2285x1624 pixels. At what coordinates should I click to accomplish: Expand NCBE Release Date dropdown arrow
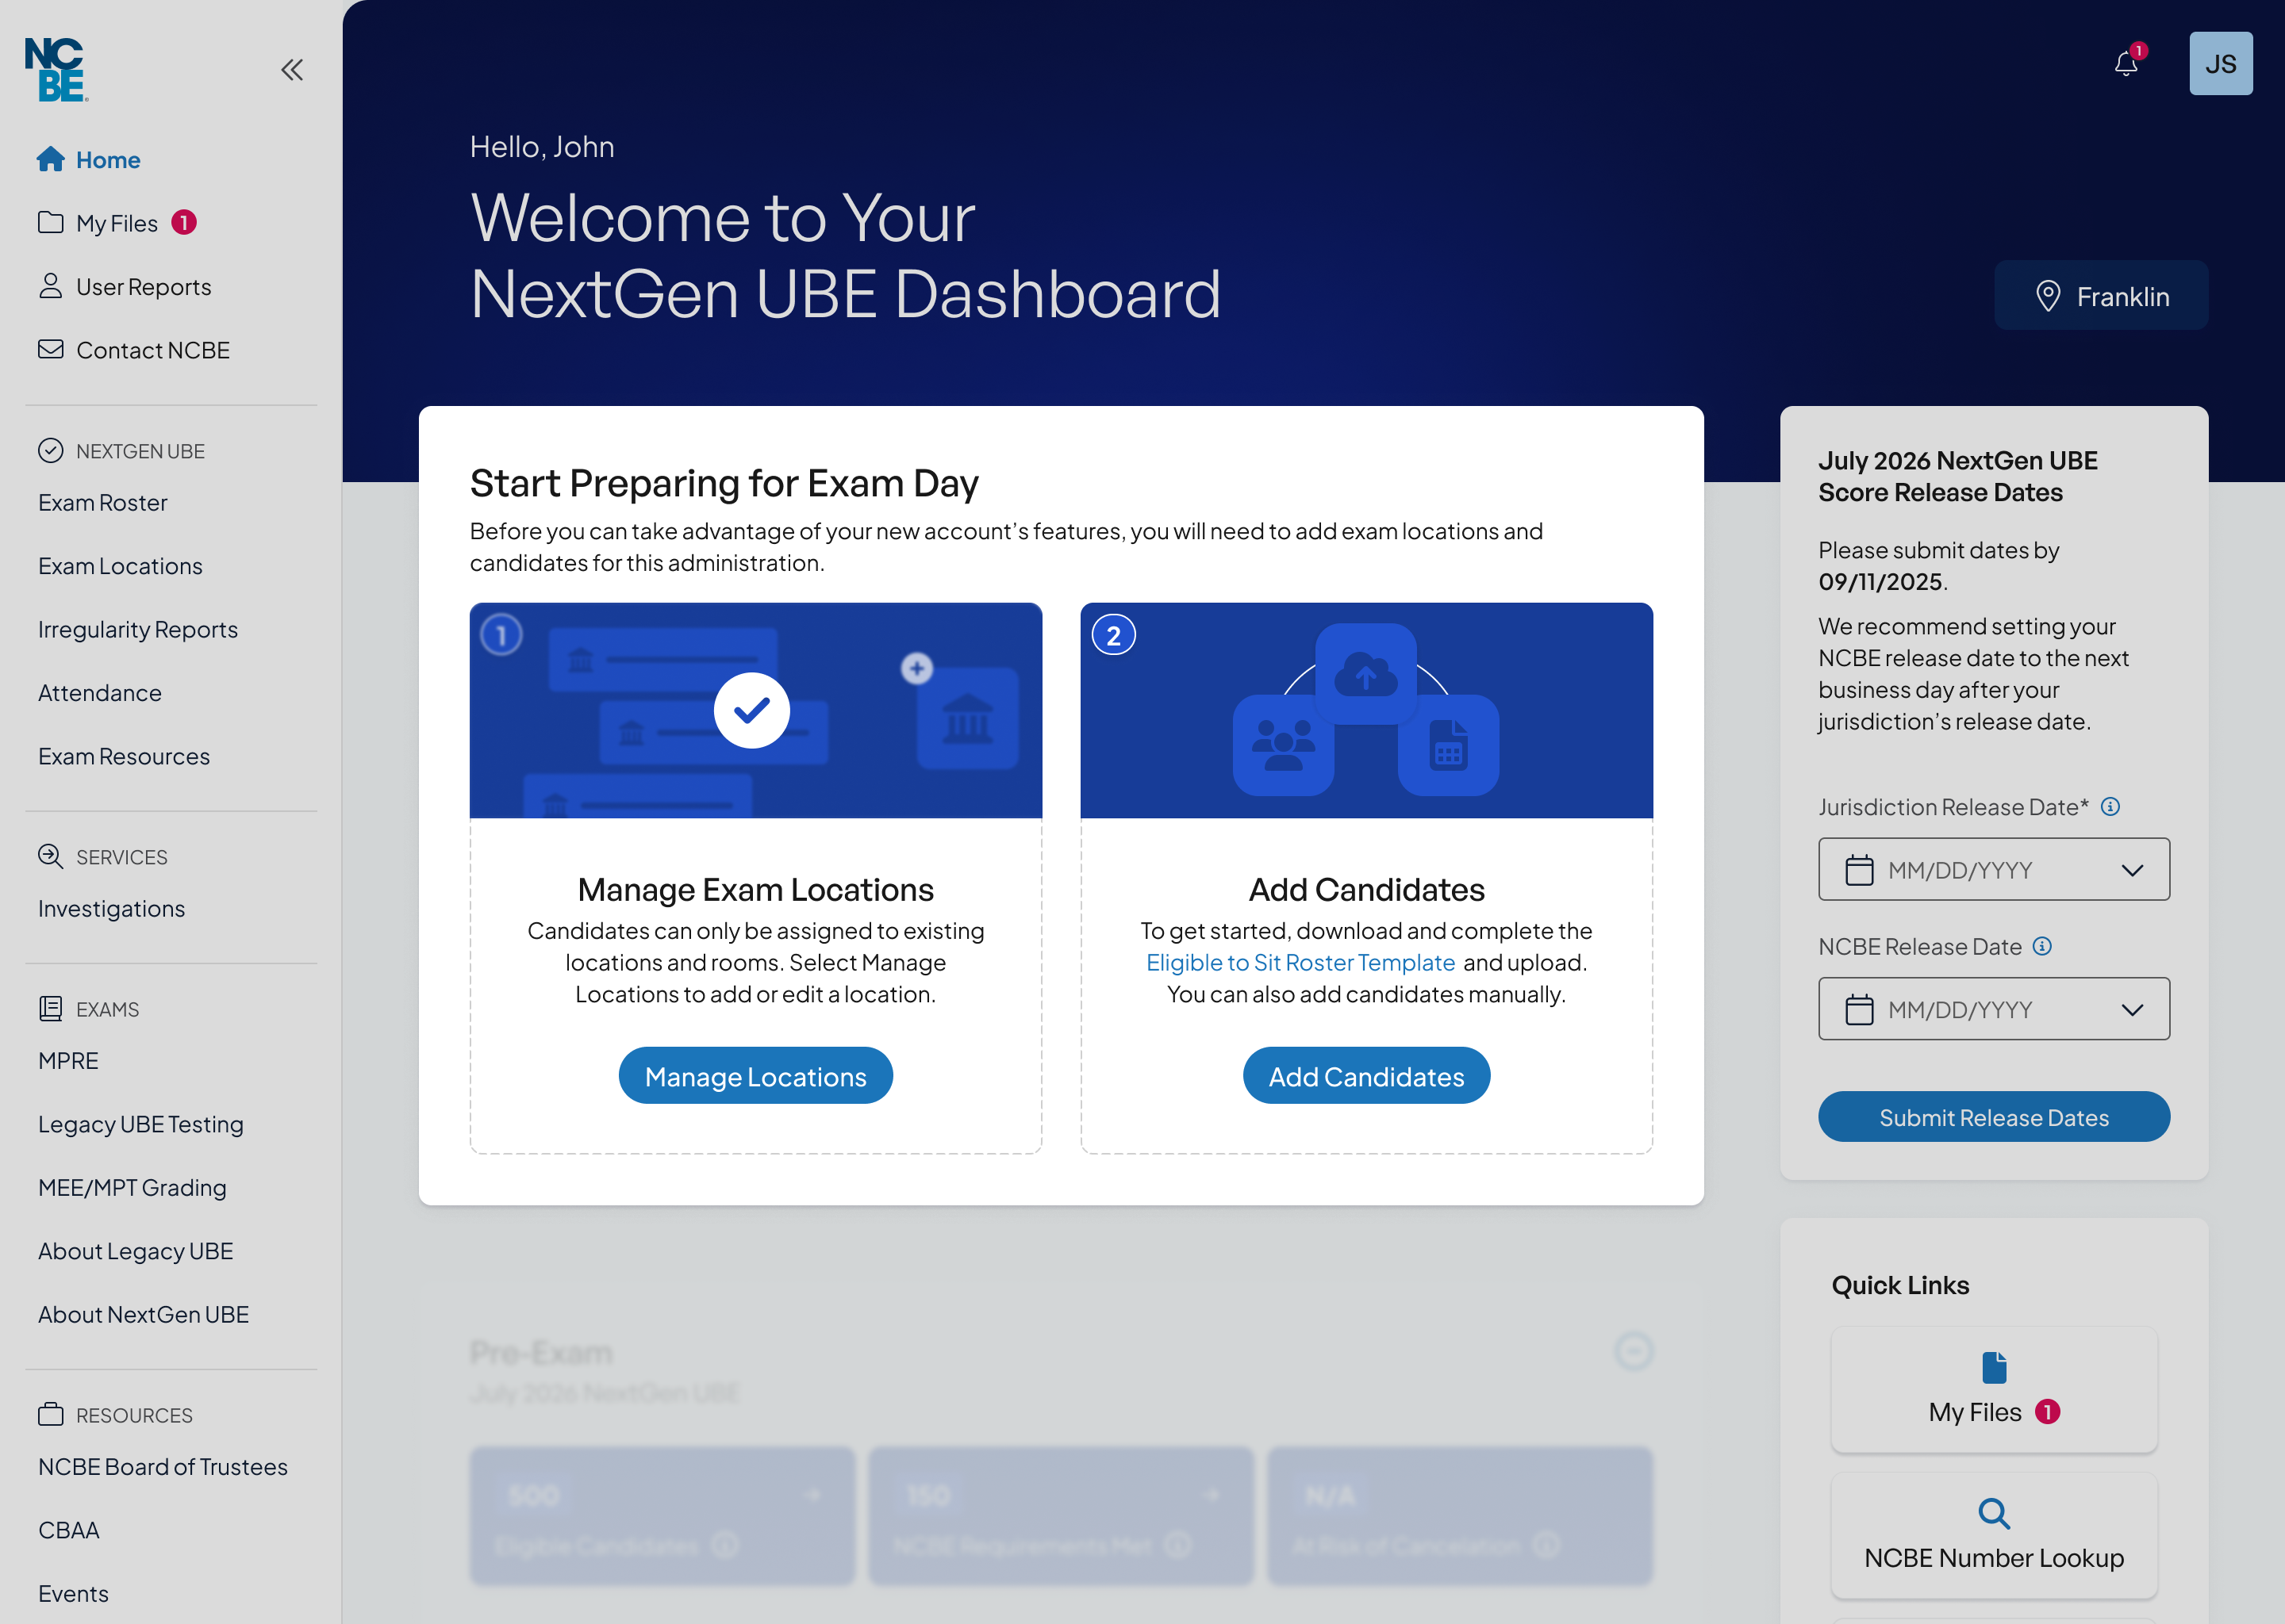pyautogui.click(x=2132, y=1010)
